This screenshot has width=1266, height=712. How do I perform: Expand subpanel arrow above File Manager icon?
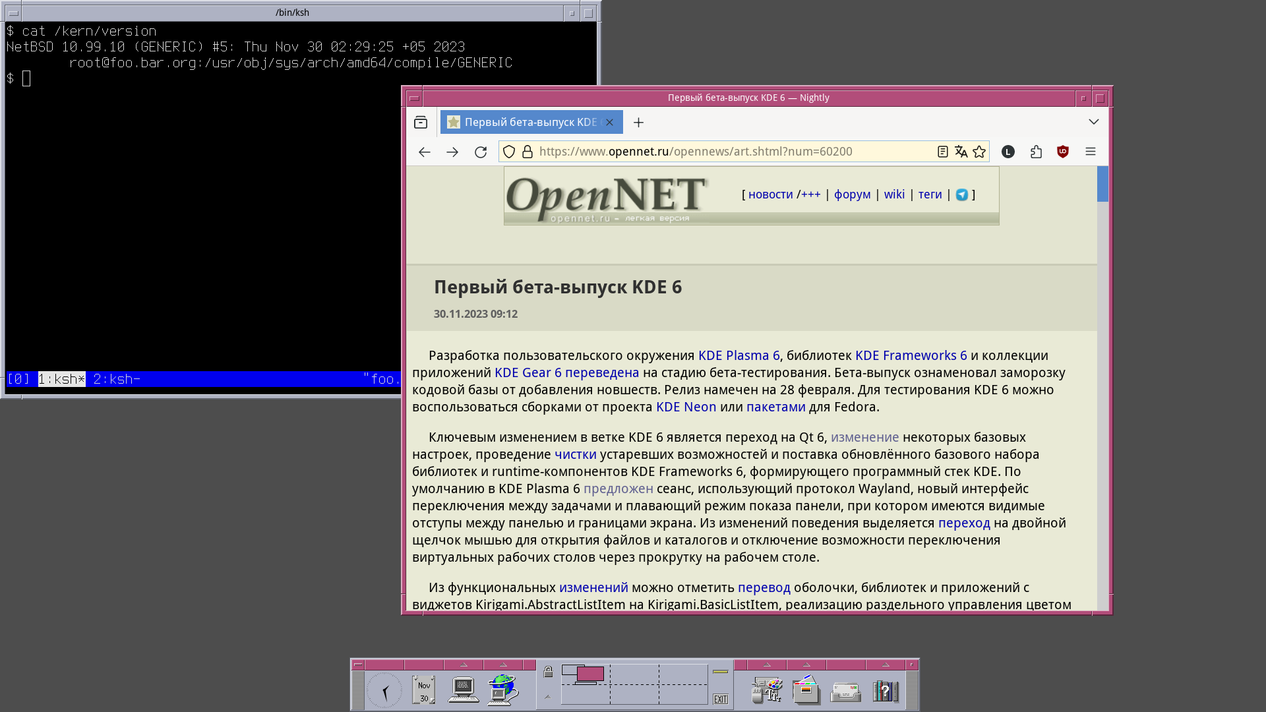tap(806, 665)
